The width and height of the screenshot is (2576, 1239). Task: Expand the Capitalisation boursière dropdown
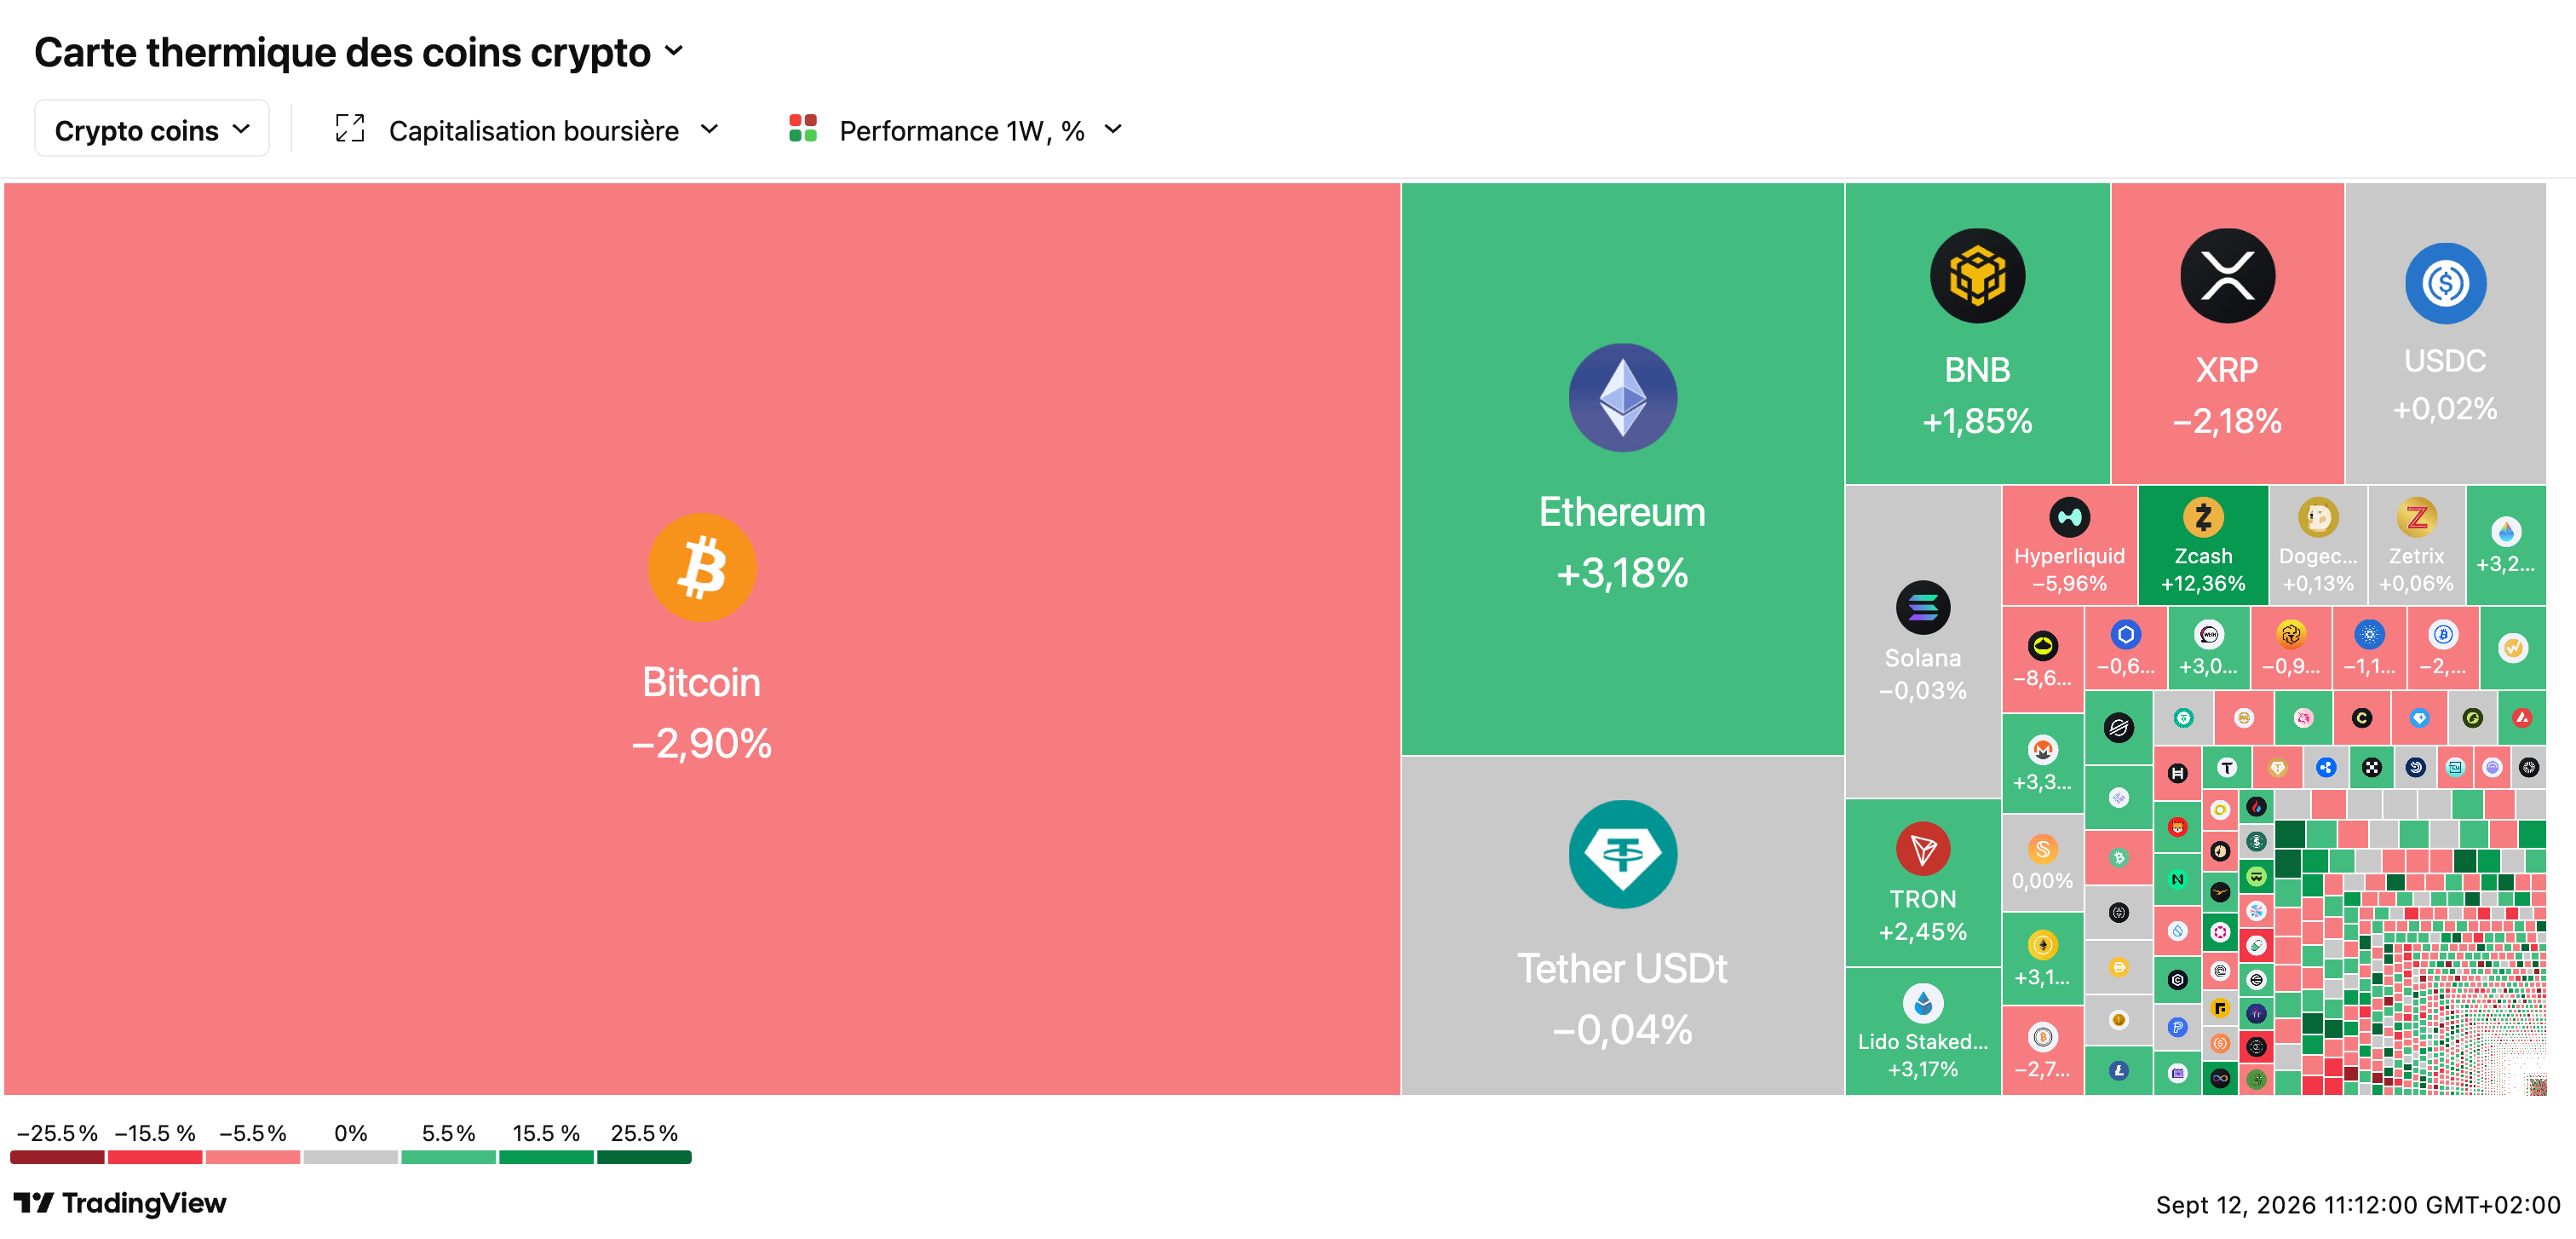coord(553,130)
